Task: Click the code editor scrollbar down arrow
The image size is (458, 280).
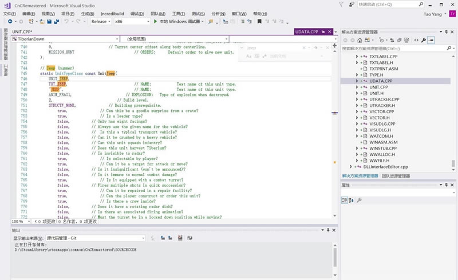Action: click(335, 215)
